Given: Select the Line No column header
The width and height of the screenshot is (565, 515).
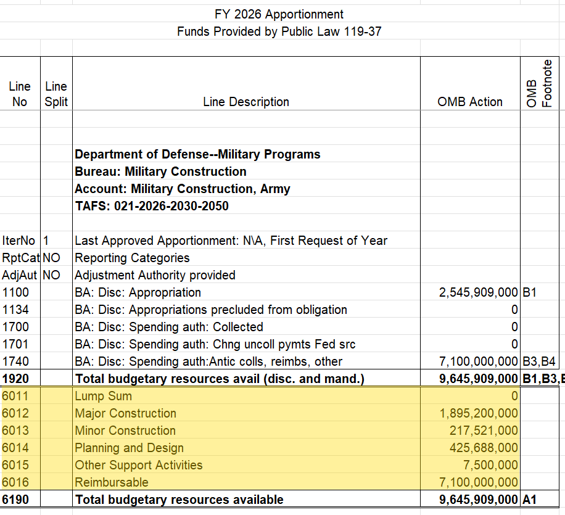Looking at the screenshot, I should tap(20, 94).
